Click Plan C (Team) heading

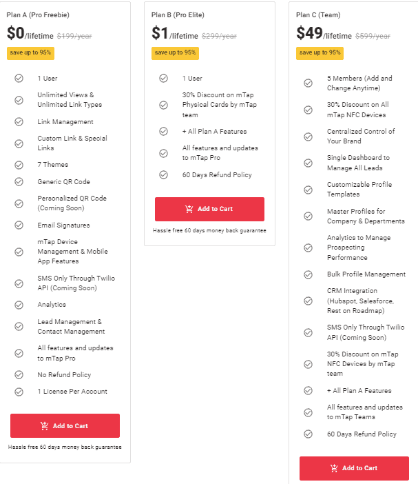pos(318,14)
